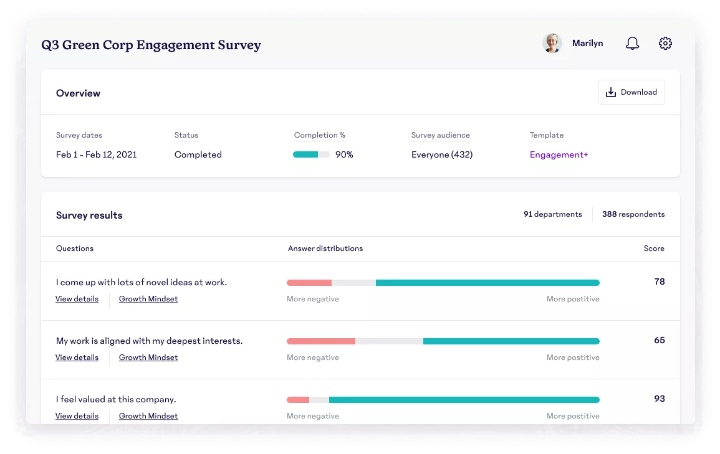
Task: Click the Survey results heading
Action: (x=89, y=215)
